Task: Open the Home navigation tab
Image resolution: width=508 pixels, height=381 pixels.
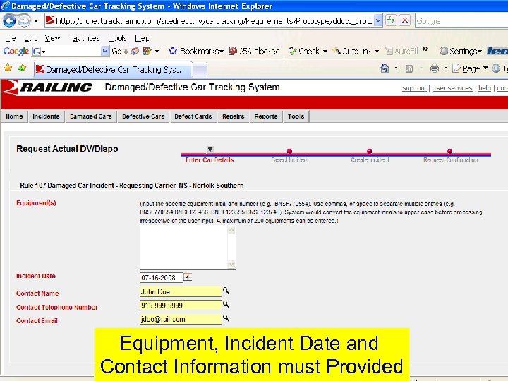Action: click(14, 116)
